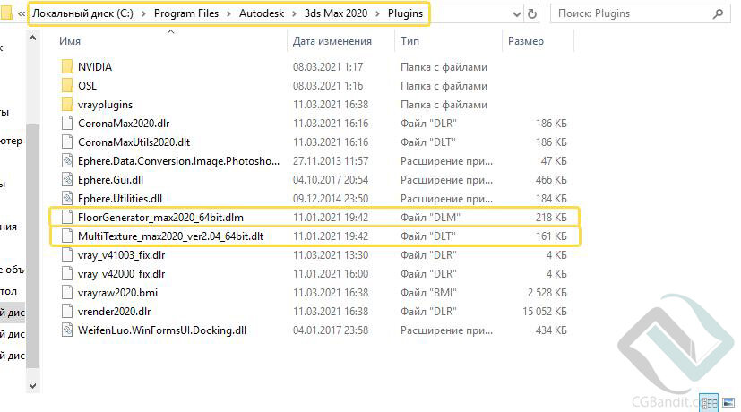Click date 04.01.2017 23:58
This screenshot has height=412, width=741.
pos(331,330)
